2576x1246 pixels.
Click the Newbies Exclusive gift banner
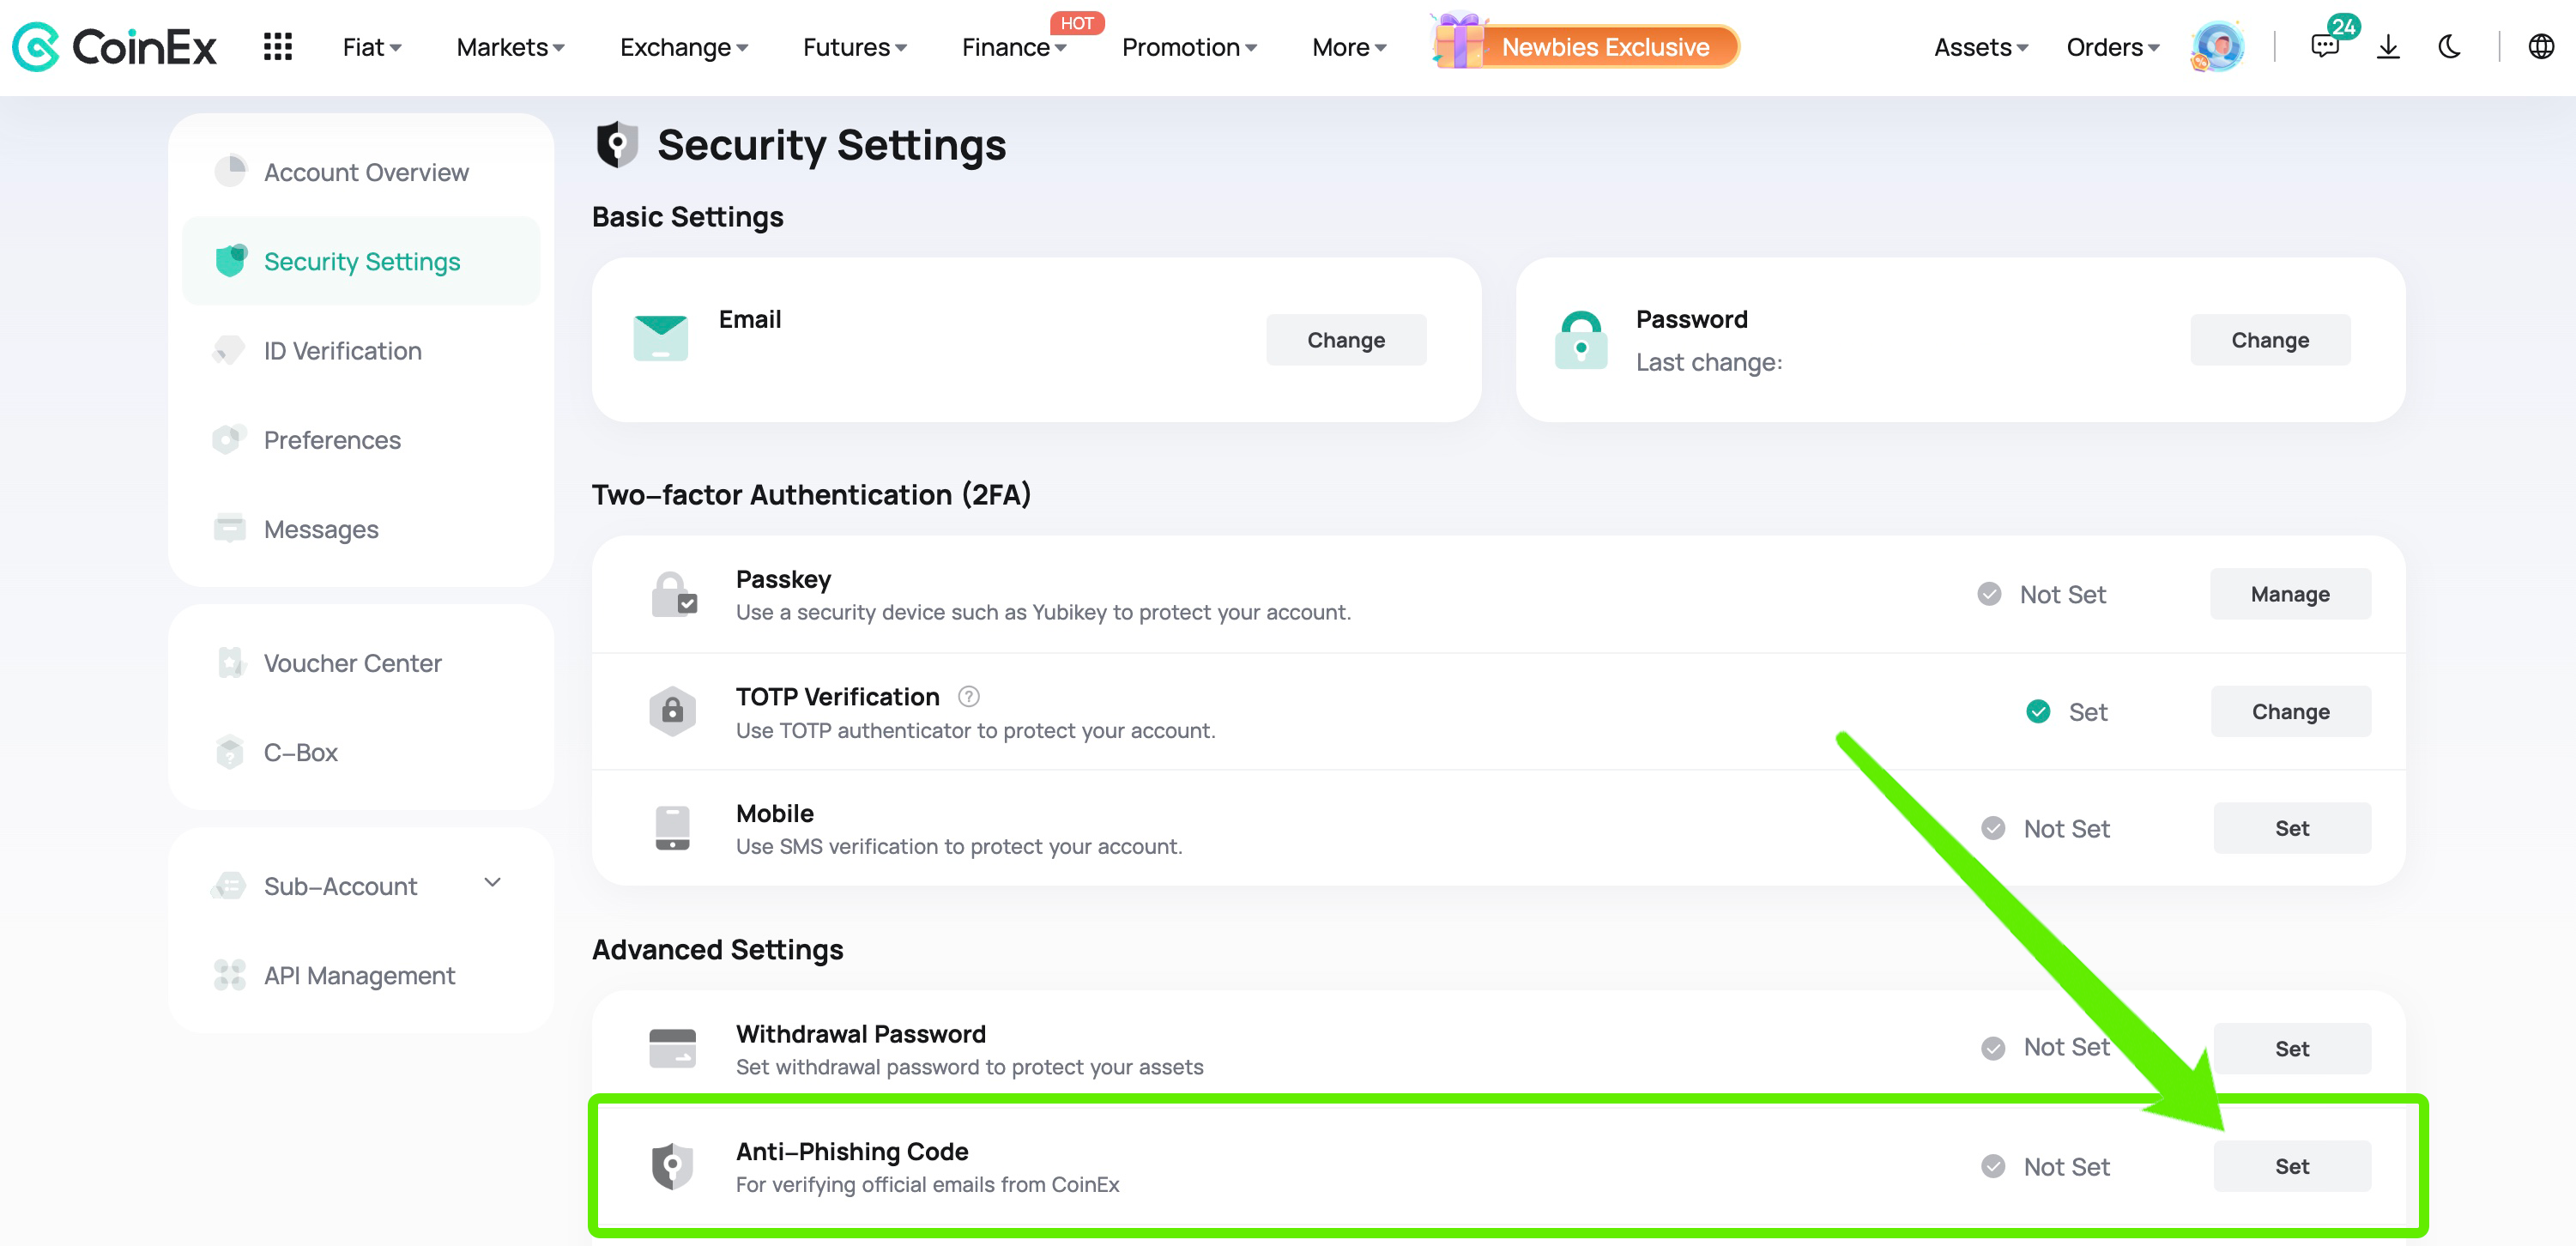click(1586, 46)
